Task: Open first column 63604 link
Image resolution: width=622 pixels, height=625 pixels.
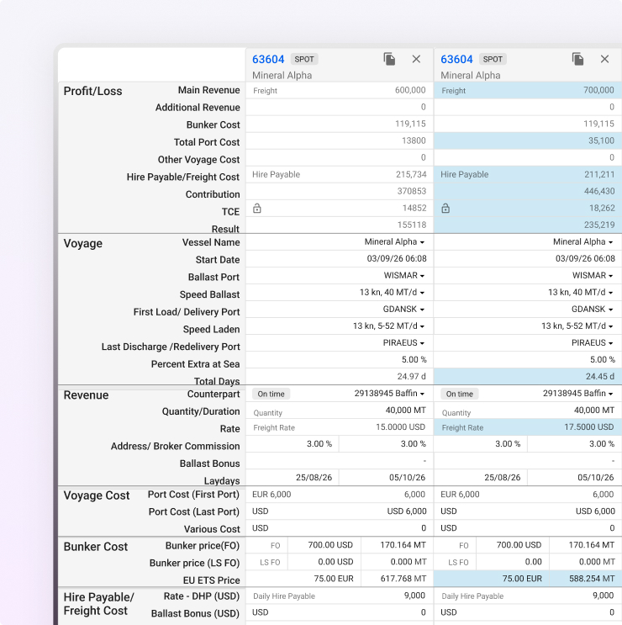Action: 268,60
